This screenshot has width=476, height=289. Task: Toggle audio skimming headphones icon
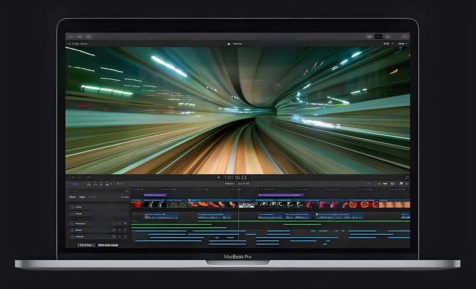pos(379,184)
